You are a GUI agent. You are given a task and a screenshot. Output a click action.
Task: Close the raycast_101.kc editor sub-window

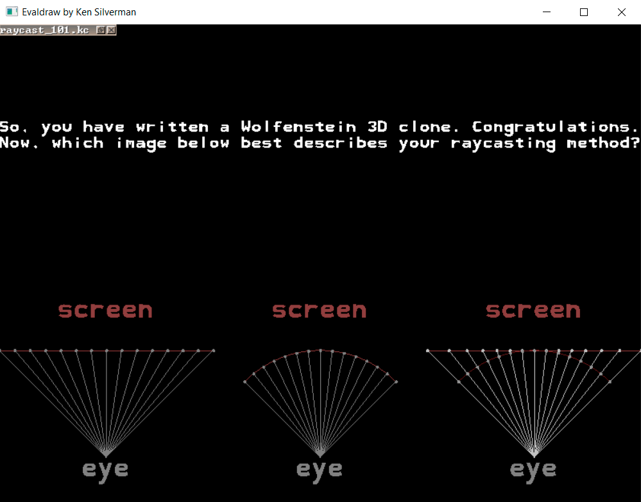(x=111, y=30)
